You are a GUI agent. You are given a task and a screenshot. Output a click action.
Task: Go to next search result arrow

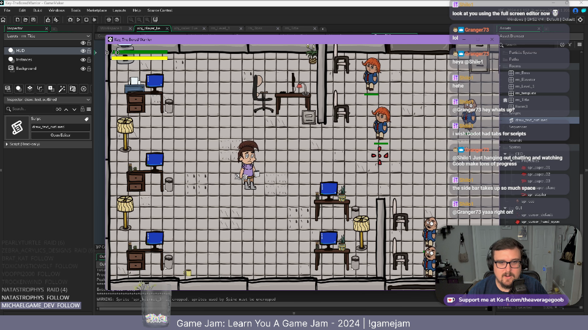pos(74,110)
